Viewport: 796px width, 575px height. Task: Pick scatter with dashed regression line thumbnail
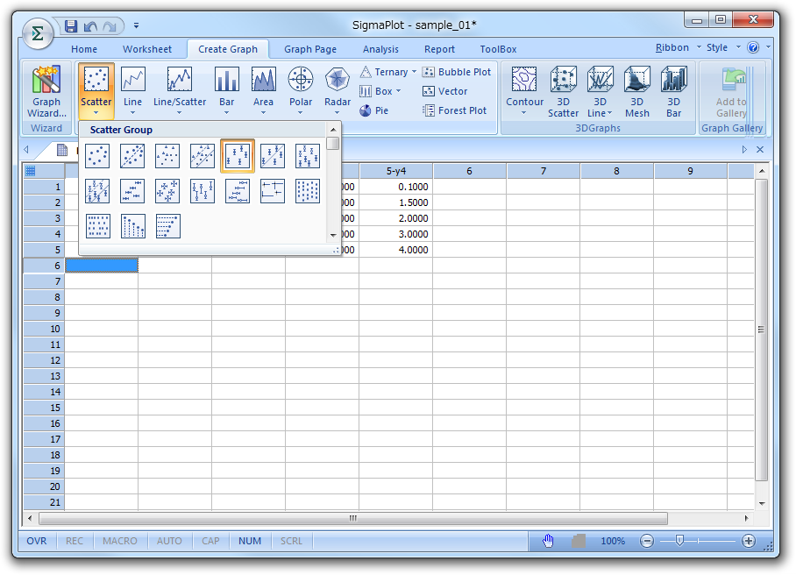(132, 156)
